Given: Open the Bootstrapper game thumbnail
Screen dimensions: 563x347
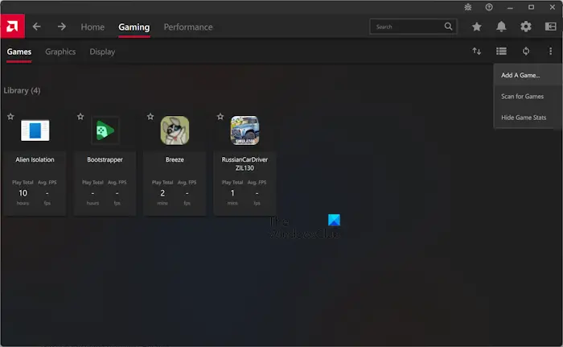Looking at the screenshot, I should click(105, 130).
